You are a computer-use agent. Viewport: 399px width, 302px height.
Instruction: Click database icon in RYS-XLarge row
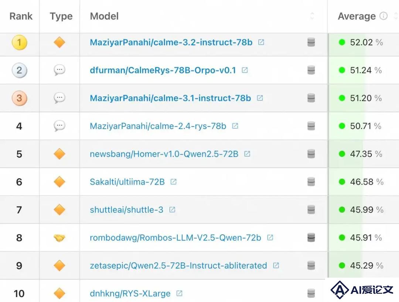click(x=311, y=293)
